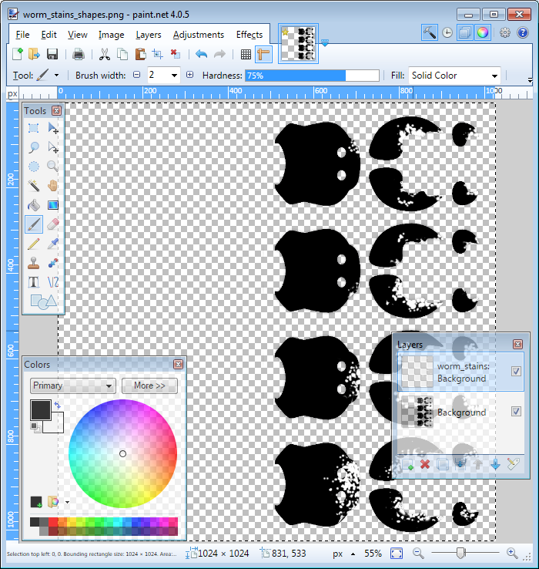Click the primary color swatch
The height and width of the screenshot is (569, 539).
point(41,410)
